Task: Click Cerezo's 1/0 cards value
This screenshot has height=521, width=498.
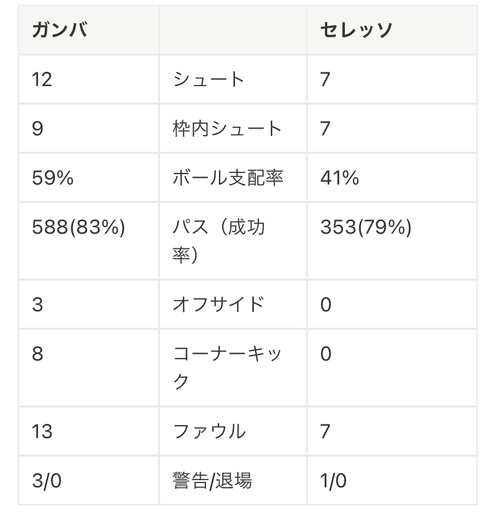Action: point(334,480)
